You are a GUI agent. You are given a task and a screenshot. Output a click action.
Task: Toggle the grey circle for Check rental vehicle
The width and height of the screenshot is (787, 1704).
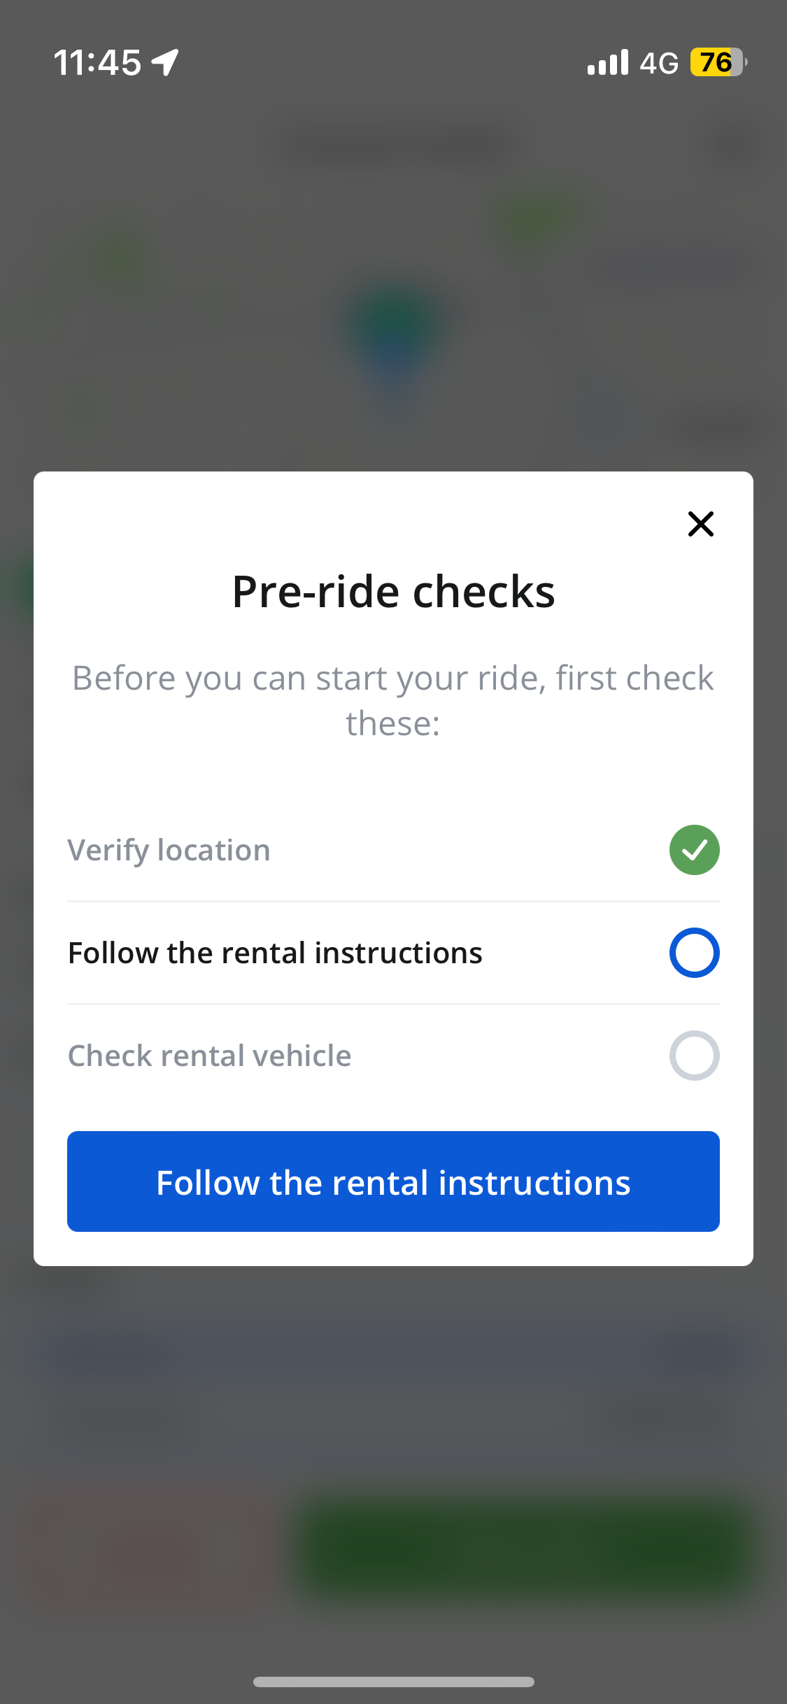[694, 1056]
